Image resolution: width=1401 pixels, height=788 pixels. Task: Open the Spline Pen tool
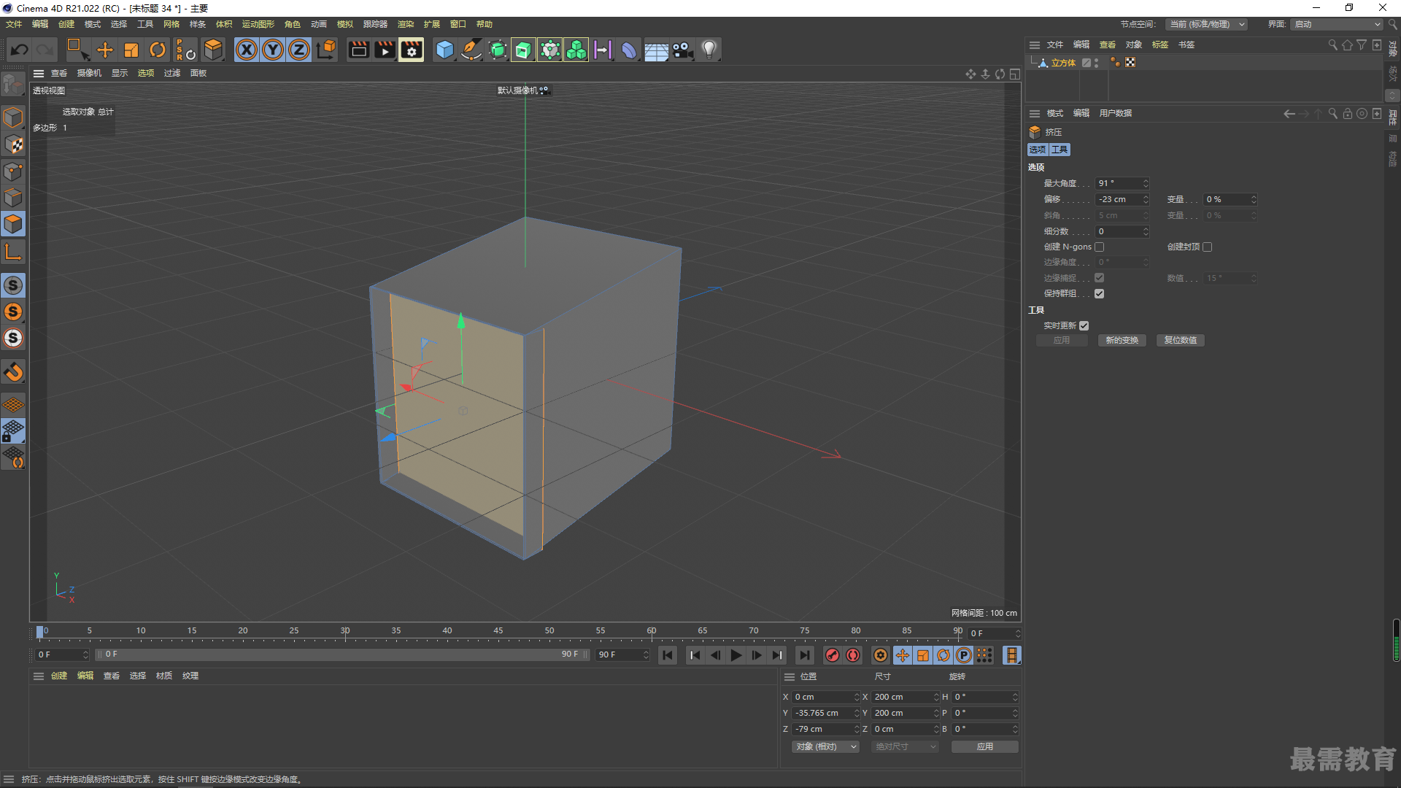(471, 50)
